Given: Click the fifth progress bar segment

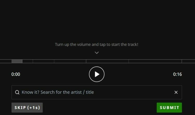Looking at the screenshot, I should (107, 61).
